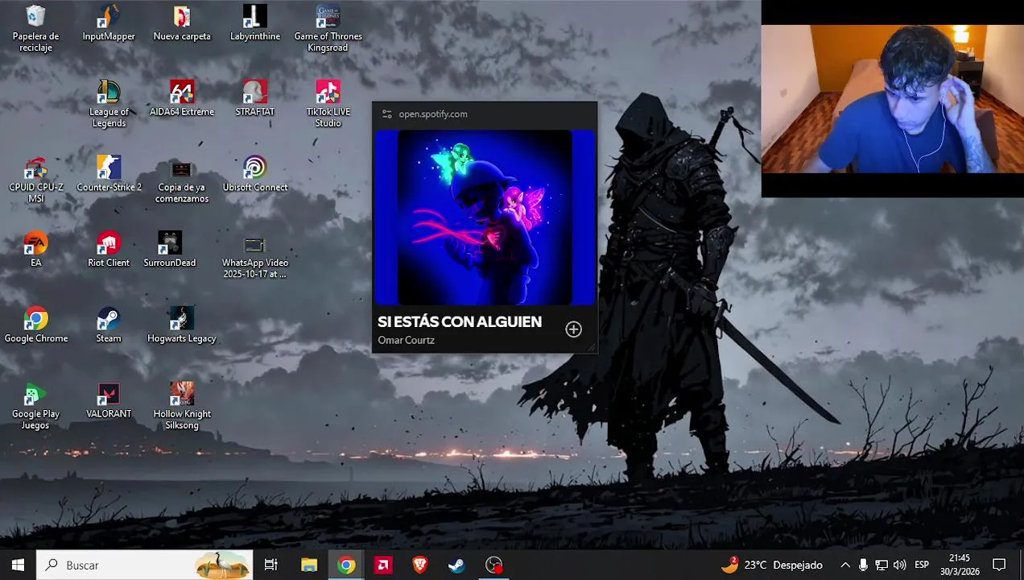Select the Game of Thrones Kingsroad shortcut

[x=328, y=27]
